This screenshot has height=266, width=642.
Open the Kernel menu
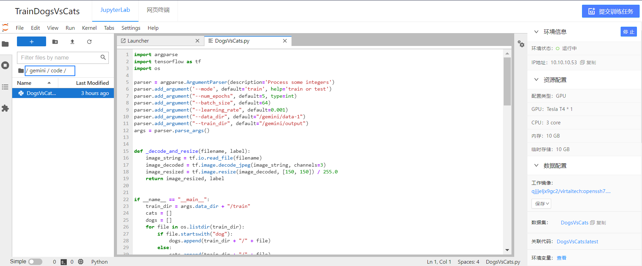tap(89, 28)
